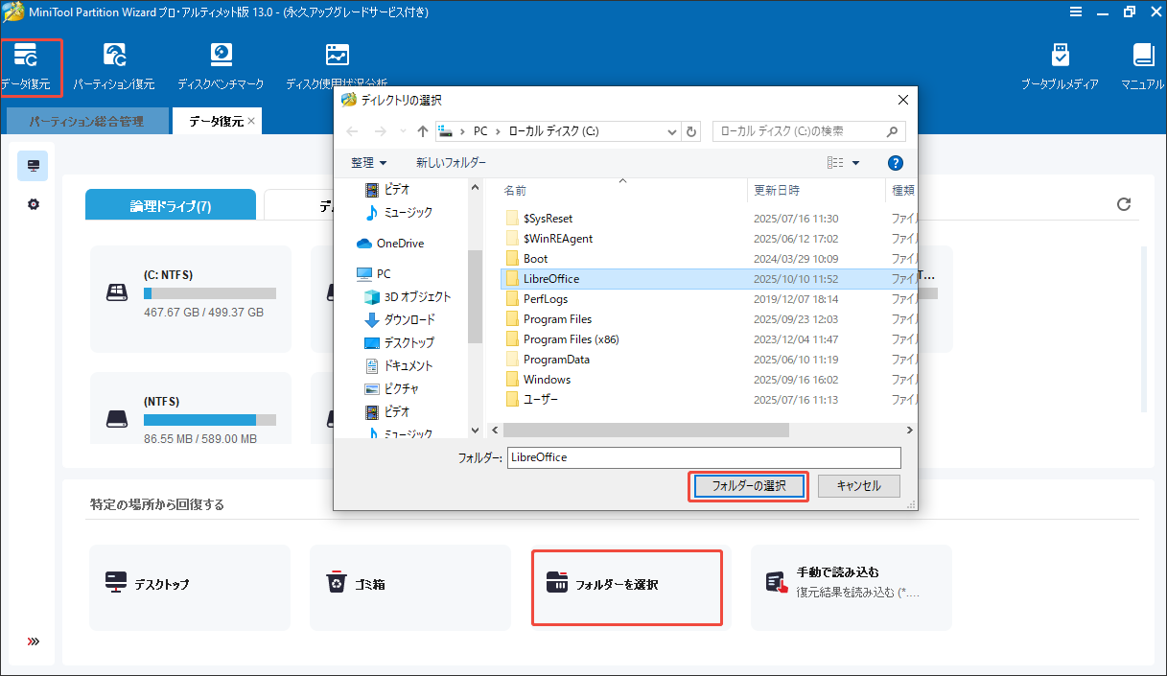
Task: Select the drive-view icon in the left sidebar
Action: tap(33, 166)
